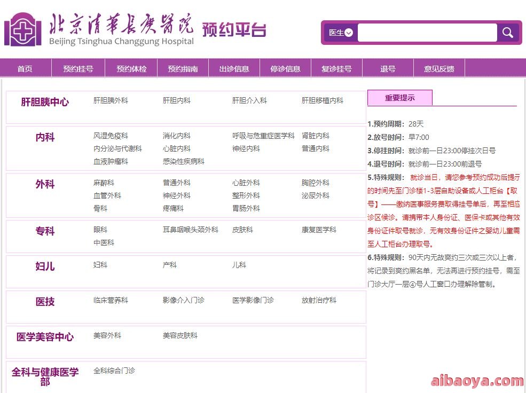Pick the 感染性疾病科 department
The image size is (526, 393).
184,161
